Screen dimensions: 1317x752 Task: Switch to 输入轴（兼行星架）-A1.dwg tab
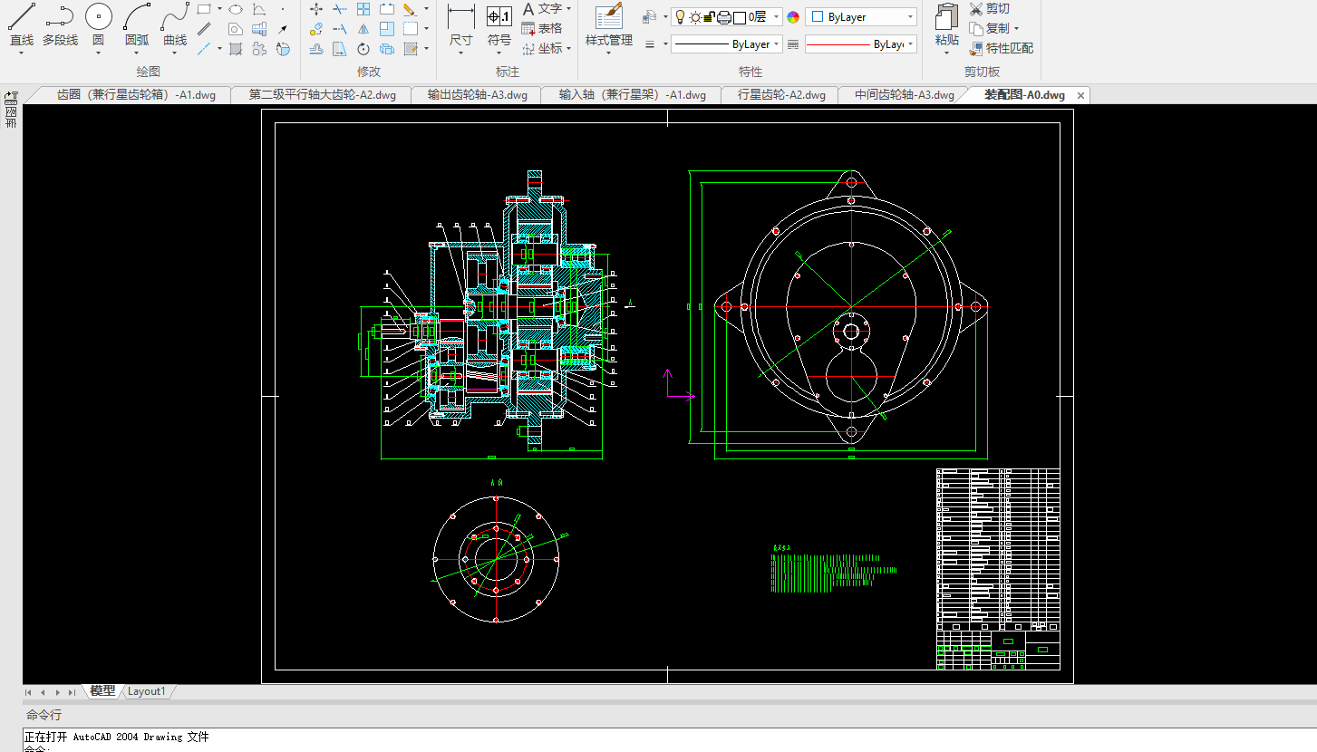[x=632, y=94]
